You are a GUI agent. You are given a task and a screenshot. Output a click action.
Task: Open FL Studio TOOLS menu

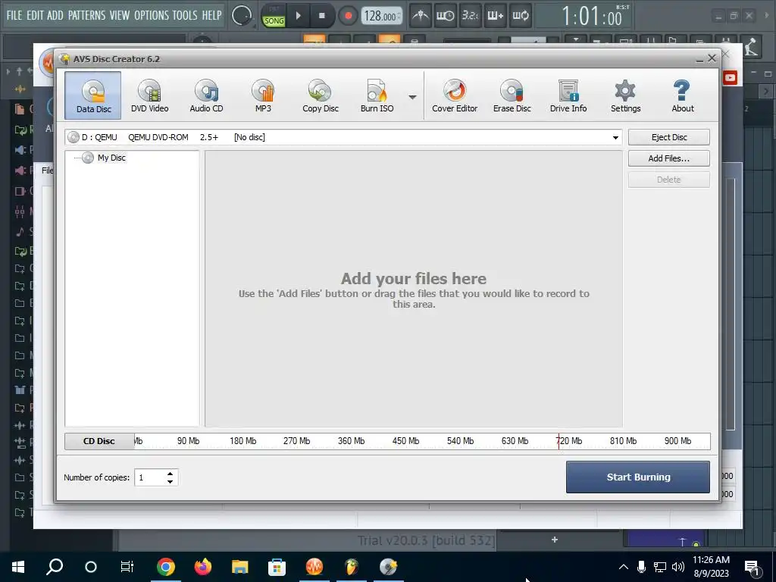point(185,15)
